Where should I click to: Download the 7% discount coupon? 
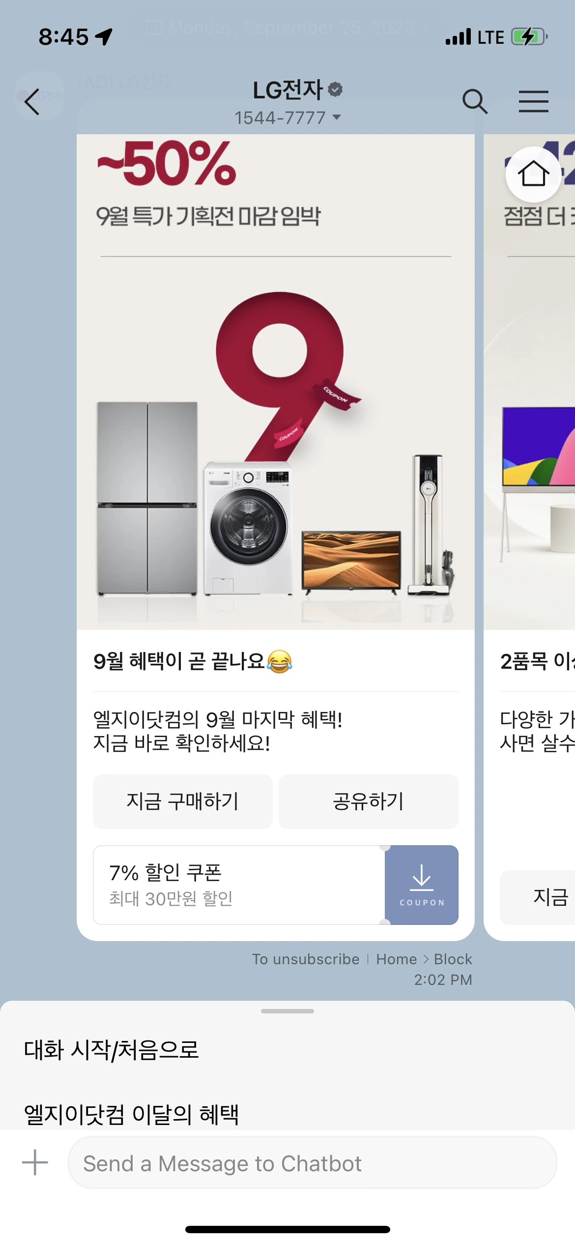tap(421, 885)
